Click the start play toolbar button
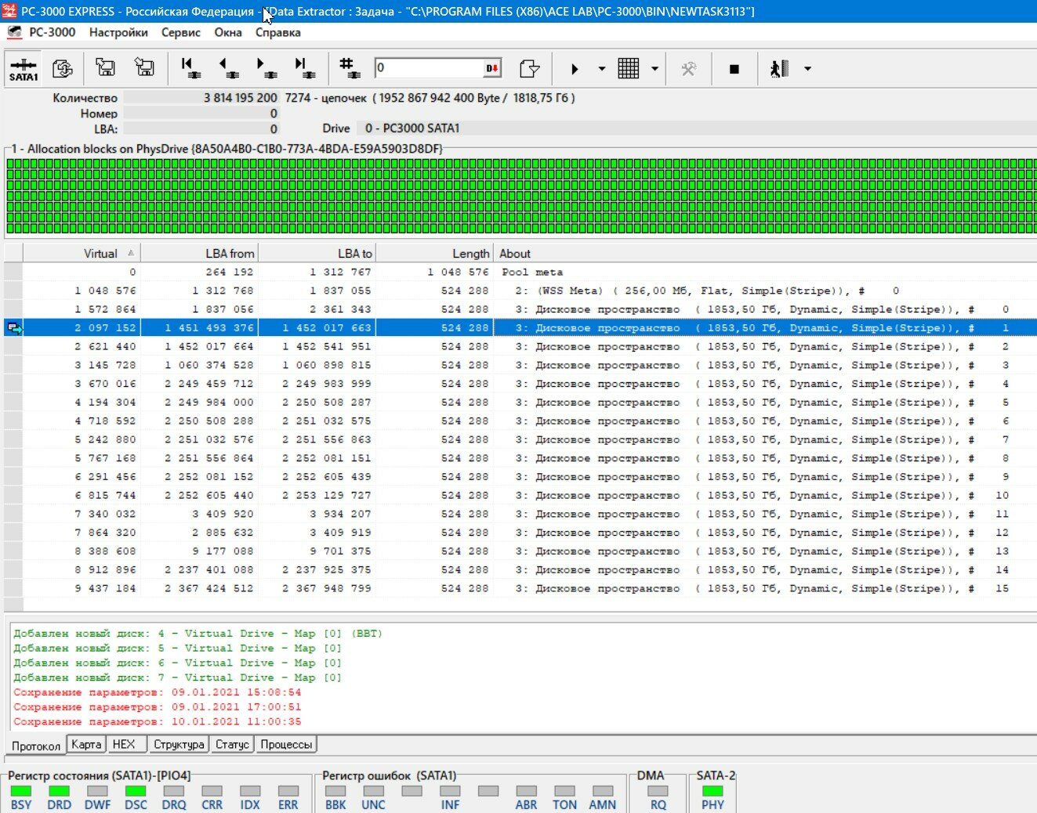Image resolution: width=1037 pixels, height=813 pixels. pos(575,69)
